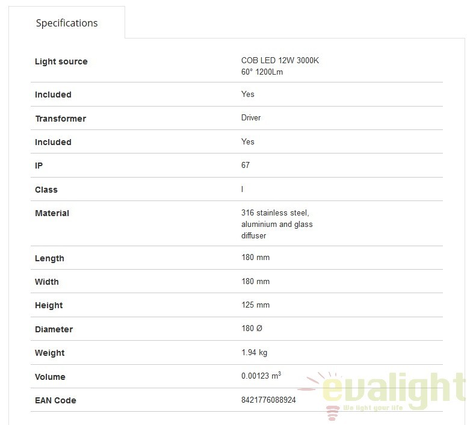Viewport: 467px width, 425px height.
Task: Click the Transformer row label
Action: pos(60,119)
